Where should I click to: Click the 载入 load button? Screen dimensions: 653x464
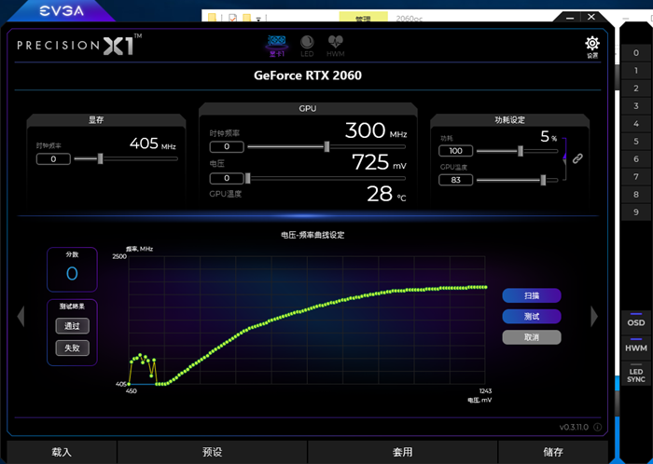62,452
